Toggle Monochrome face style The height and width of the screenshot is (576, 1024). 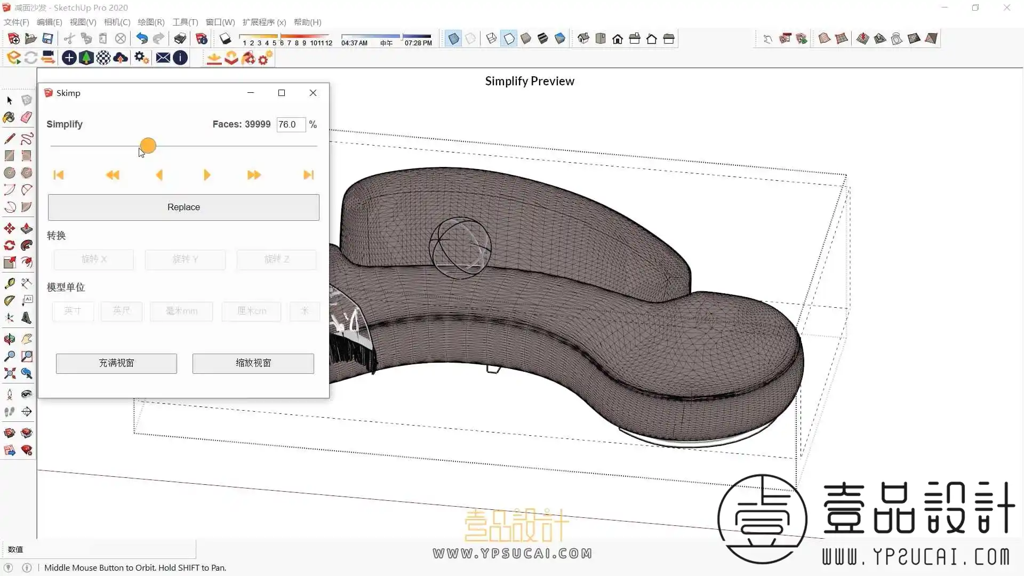point(560,38)
